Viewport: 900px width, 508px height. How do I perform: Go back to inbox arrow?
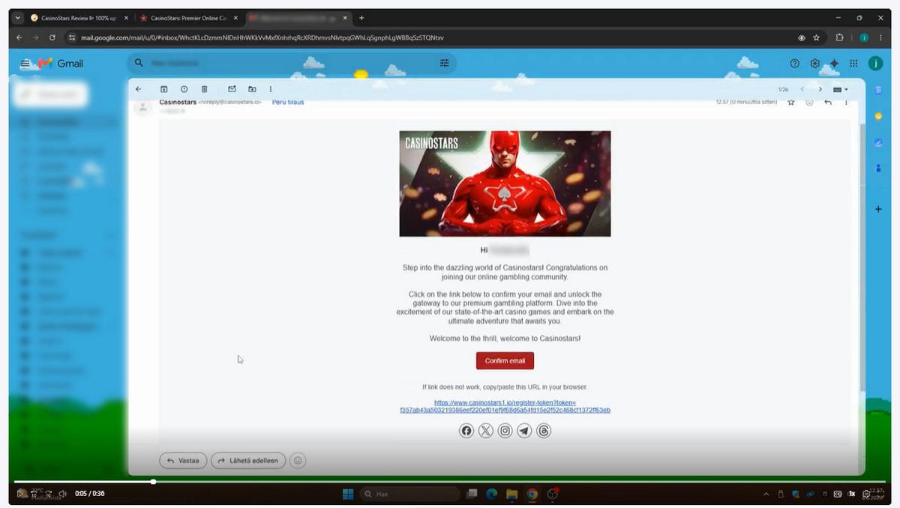(x=138, y=89)
